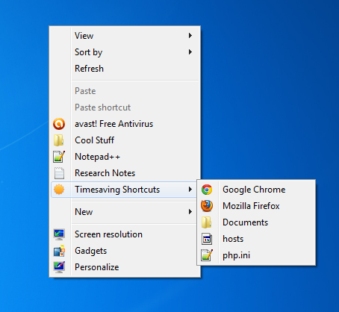Click the Screen resolution monitor icon
The width and height of the screenshot is (339, 312).
click(x=59, y=234)
